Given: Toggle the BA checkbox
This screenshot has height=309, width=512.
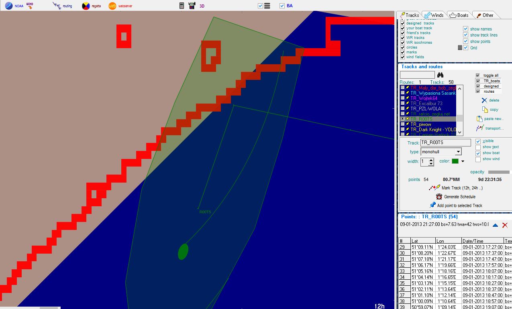Looking at the screenshot, I should click(x=282, y=6).
